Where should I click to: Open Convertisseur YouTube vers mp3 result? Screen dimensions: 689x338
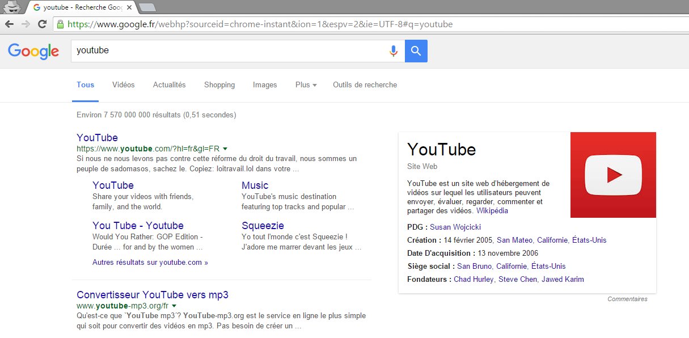pyautogui.click(x=153, y=295)
